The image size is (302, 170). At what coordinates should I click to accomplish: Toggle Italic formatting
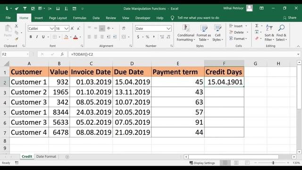tap(37, 37)
